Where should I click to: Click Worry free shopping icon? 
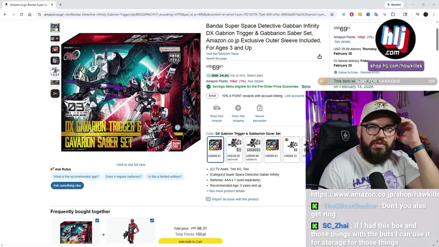click(x=238, y=108)
